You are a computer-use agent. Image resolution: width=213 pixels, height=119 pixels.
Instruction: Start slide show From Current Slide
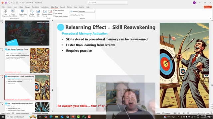(x=13, y=13)
